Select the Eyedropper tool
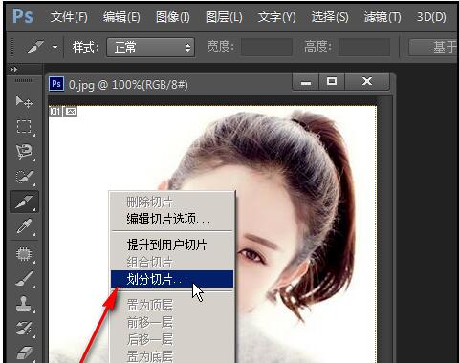459x363 pixels. click(x=25, y=226)
